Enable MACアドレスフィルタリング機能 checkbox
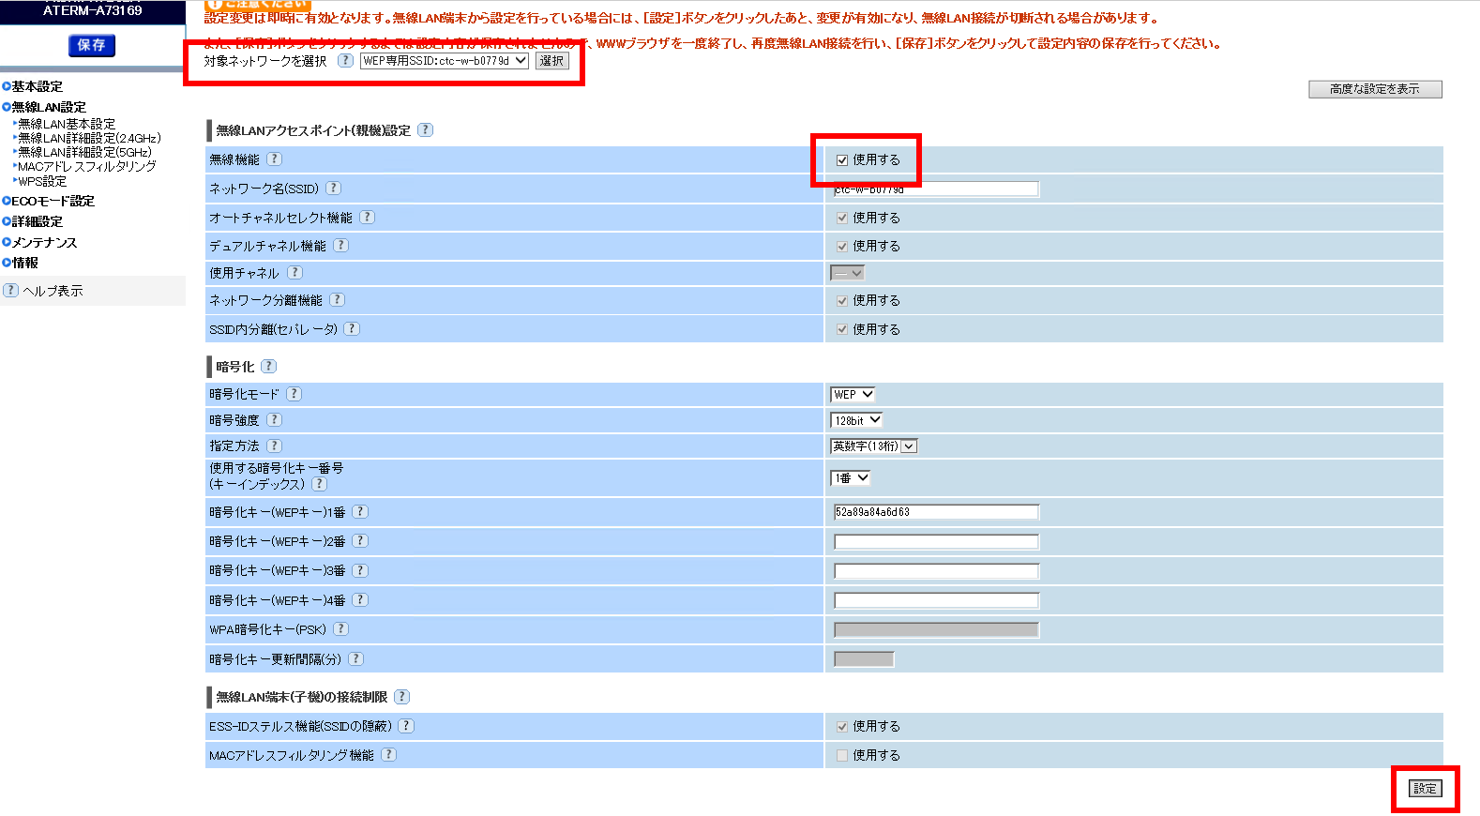 pos(842,755)
